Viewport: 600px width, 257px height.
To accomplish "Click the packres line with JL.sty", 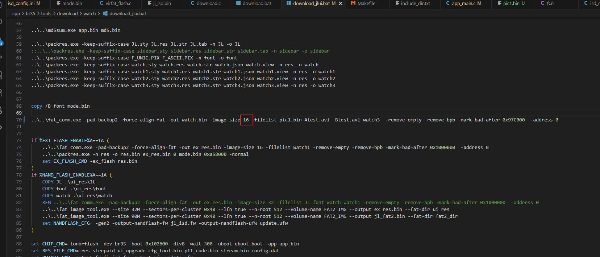I will click(x=136, y=44).
